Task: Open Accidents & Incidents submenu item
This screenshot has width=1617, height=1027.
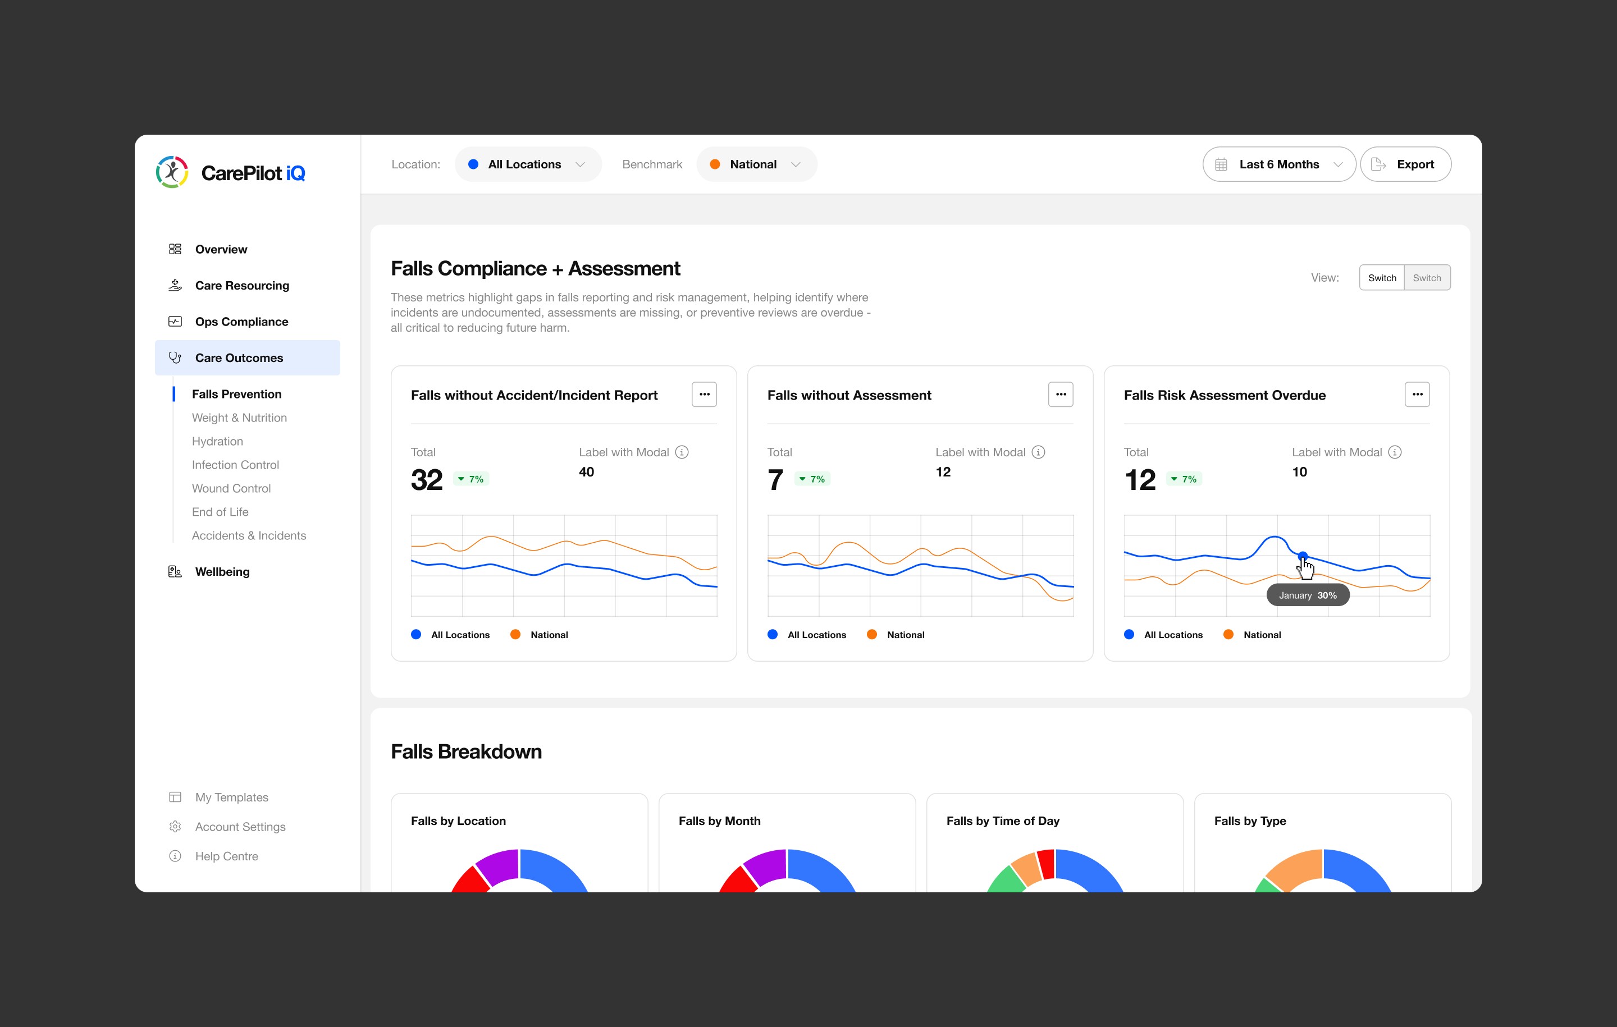Action: [x=249, y=535]
